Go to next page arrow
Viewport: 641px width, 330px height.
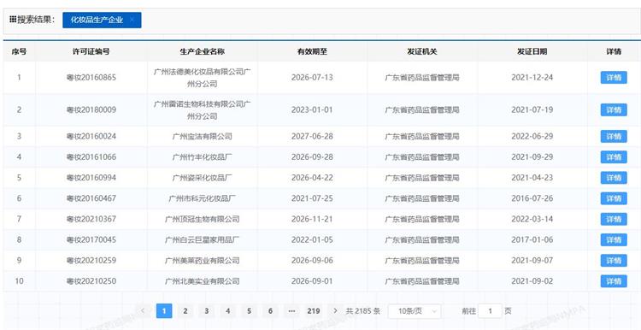[335, 311]
